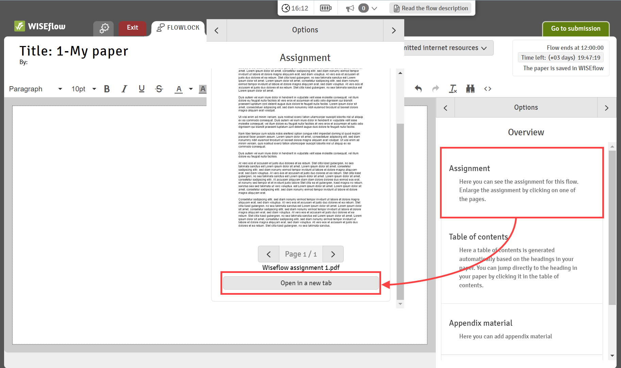
Task: Open the megaphone announcements icon
Action: [x=350, y=8]
